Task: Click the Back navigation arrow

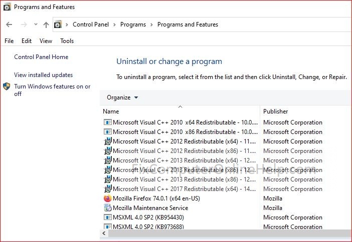Action: click(9, 24)
